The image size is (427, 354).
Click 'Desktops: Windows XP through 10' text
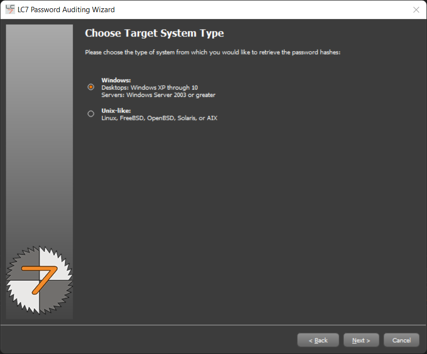(x=149, y=88)
